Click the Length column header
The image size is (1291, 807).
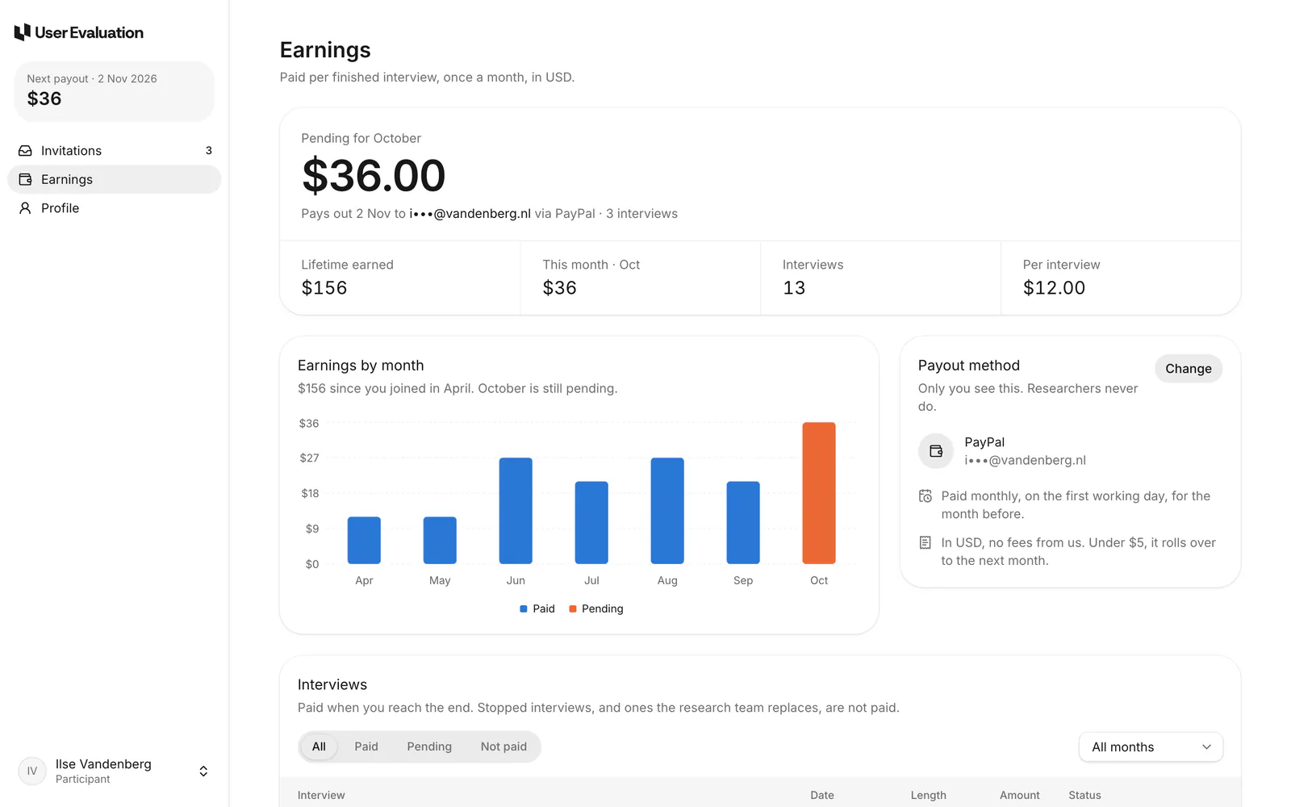point(929,795)
